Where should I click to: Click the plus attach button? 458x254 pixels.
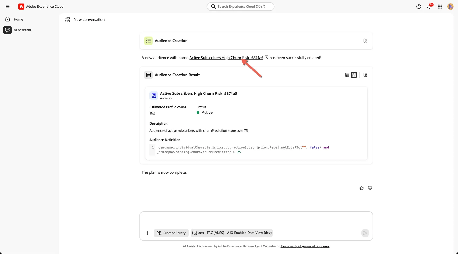147,233
